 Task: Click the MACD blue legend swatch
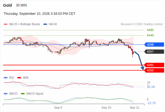coord(6,94)
